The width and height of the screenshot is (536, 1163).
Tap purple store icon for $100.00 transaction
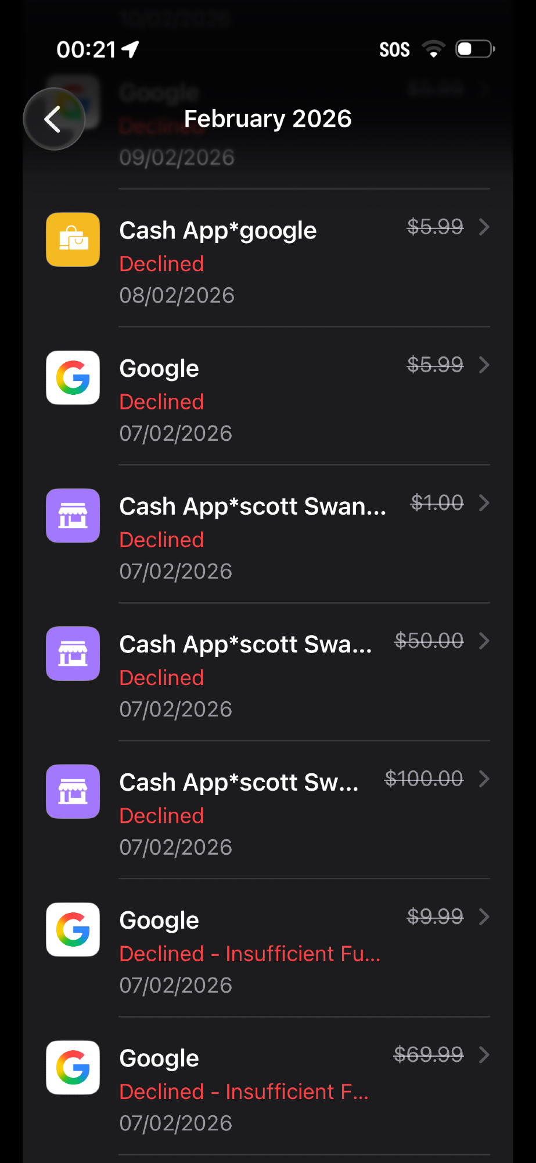tap(73, 791)
